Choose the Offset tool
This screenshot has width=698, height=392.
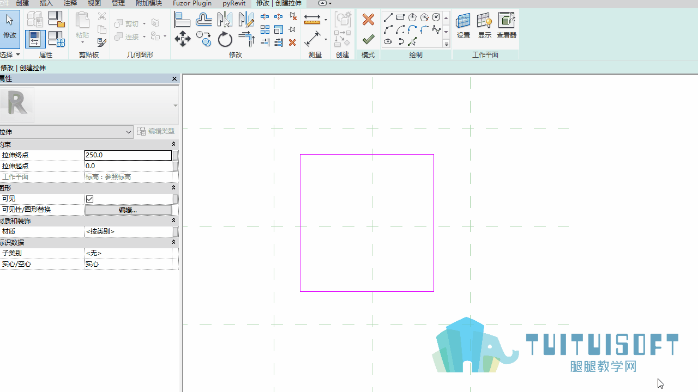click(204, 20)
